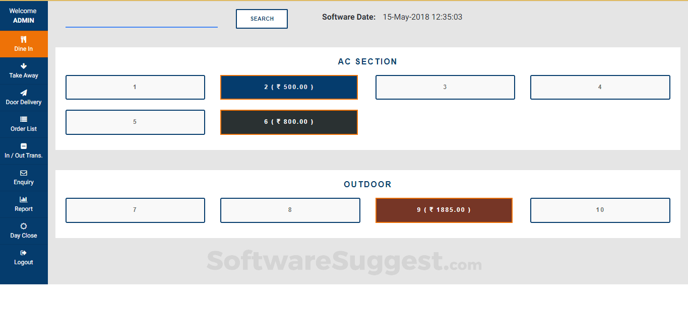Select table 6 showing ₹ 800.00

289,122
